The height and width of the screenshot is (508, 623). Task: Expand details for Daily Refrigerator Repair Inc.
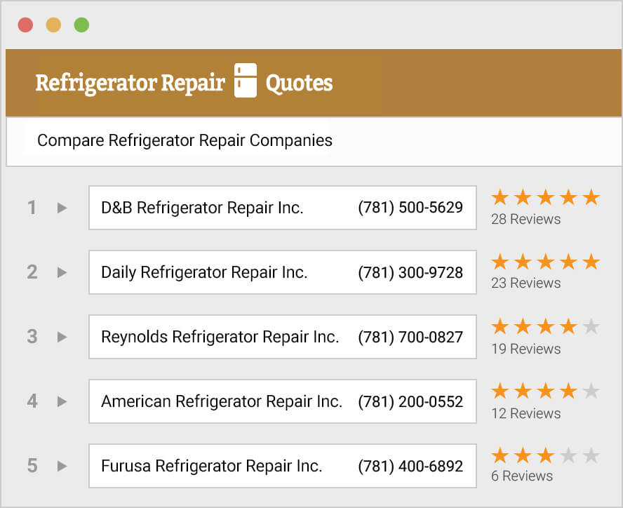click(x=61, y=272)
